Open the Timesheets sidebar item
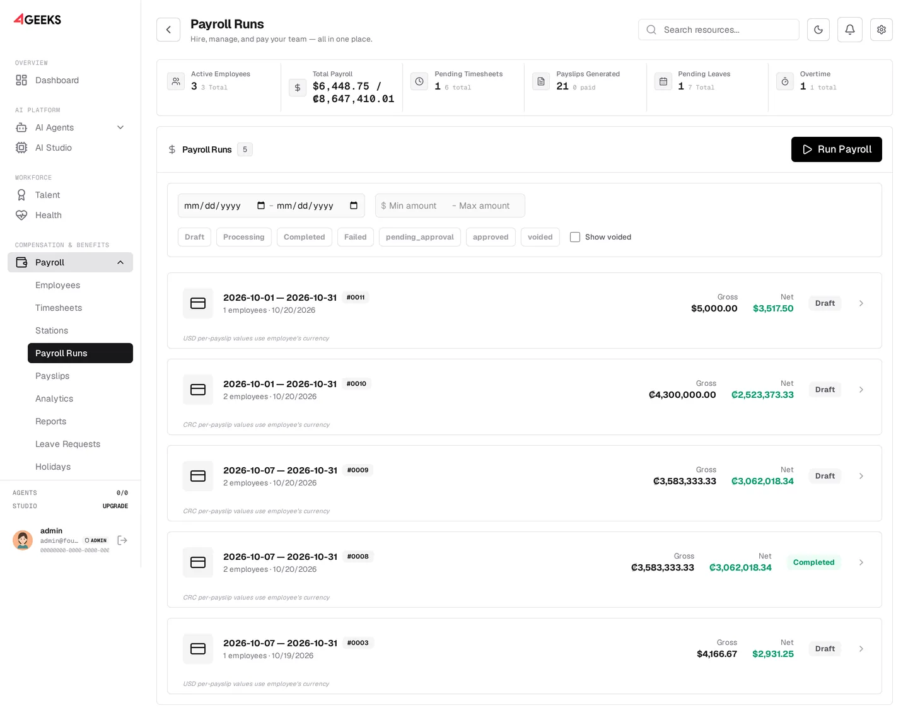The image size is (908, 720). point(80,308)
